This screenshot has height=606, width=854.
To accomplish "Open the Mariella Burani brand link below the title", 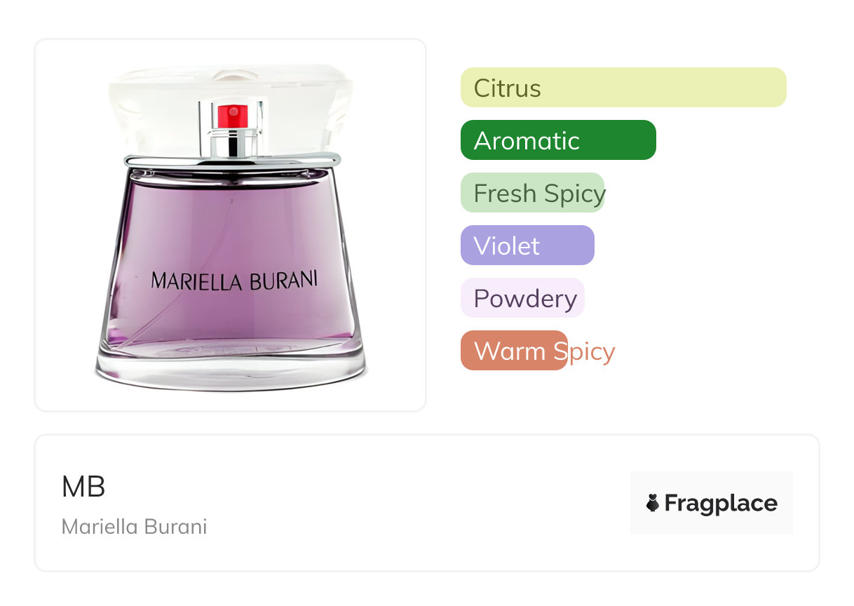I will tap(135, 527).
